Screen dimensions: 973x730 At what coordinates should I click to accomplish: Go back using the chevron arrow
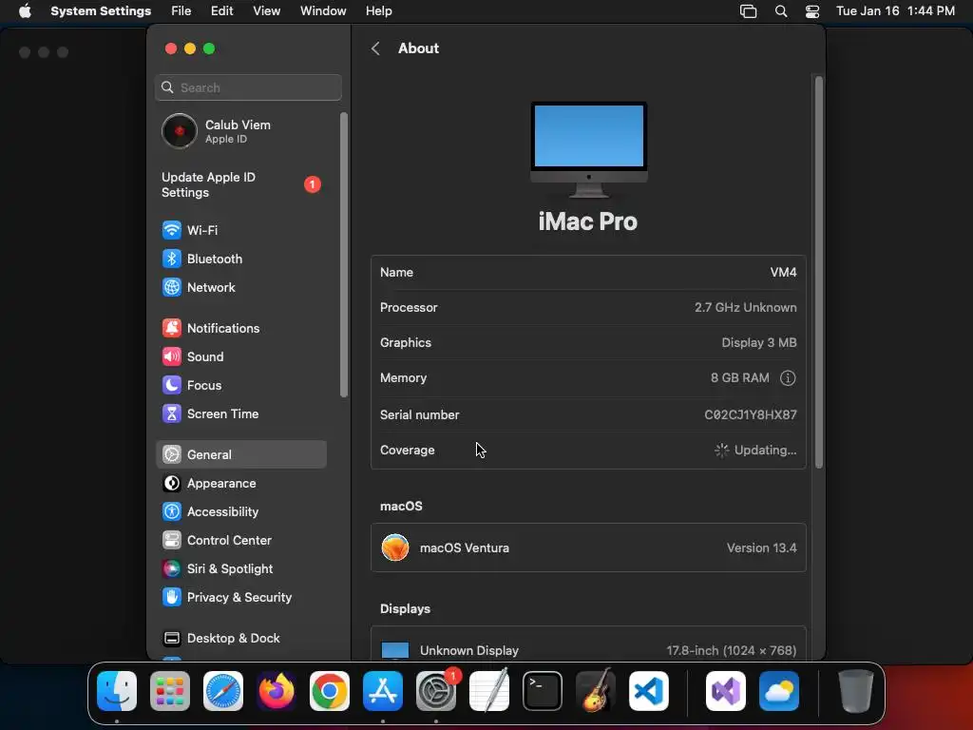[375, 48]
